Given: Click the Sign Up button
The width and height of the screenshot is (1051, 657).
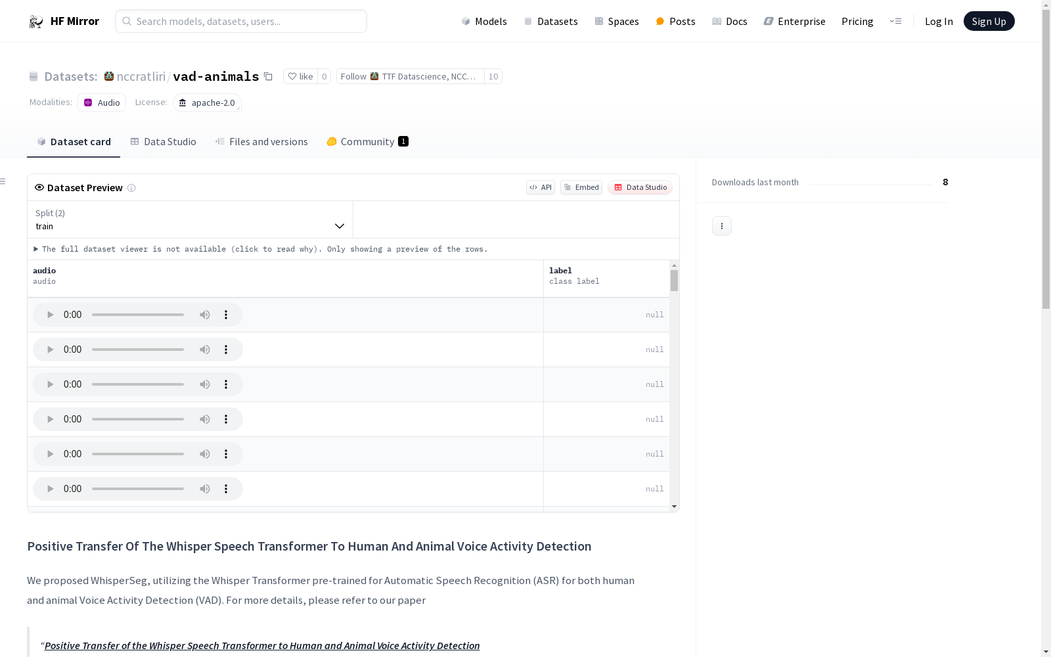Looking at the screenshot, I should coord(989,21).
